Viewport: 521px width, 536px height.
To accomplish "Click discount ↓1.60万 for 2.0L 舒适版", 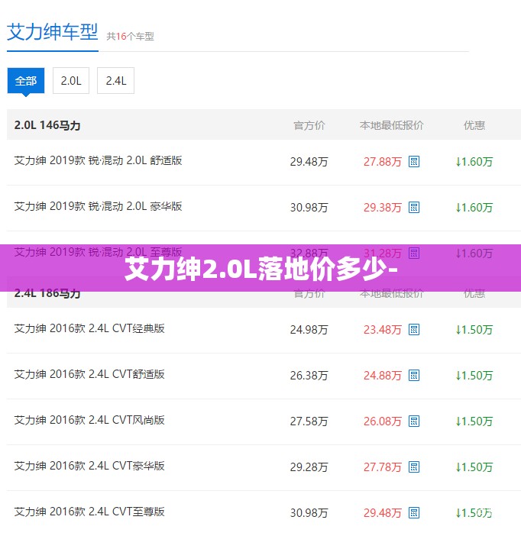I will [474, 162].
